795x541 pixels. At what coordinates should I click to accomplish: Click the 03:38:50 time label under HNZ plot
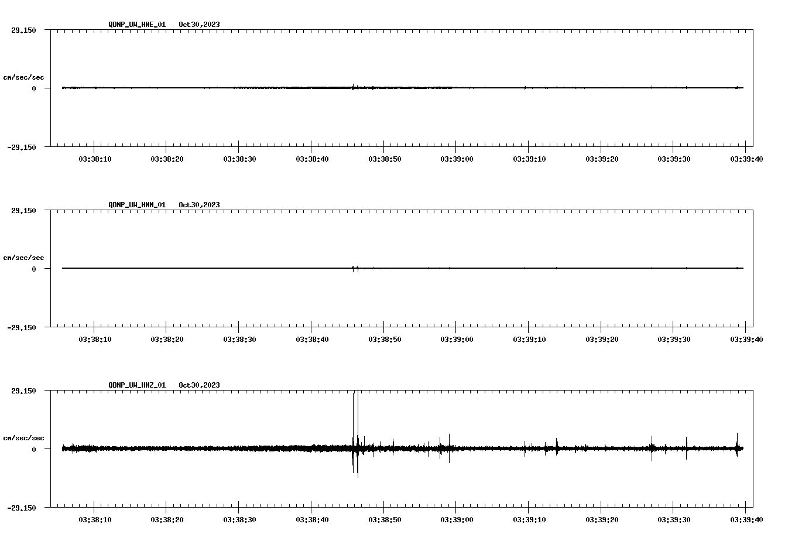[385, 519]
